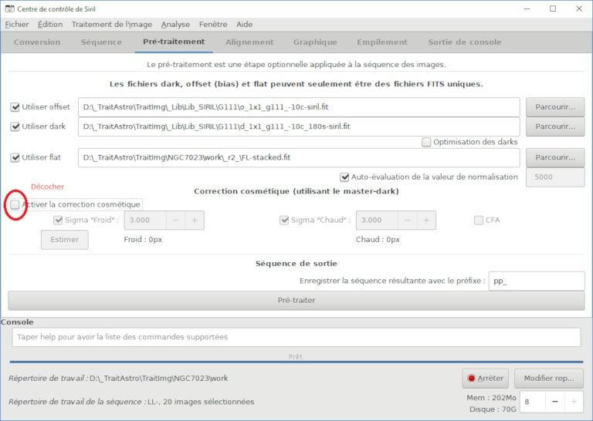Open the Traitement de l'image menu
The height and width of the screenshot is (421, 593).
tap(112, 24)
